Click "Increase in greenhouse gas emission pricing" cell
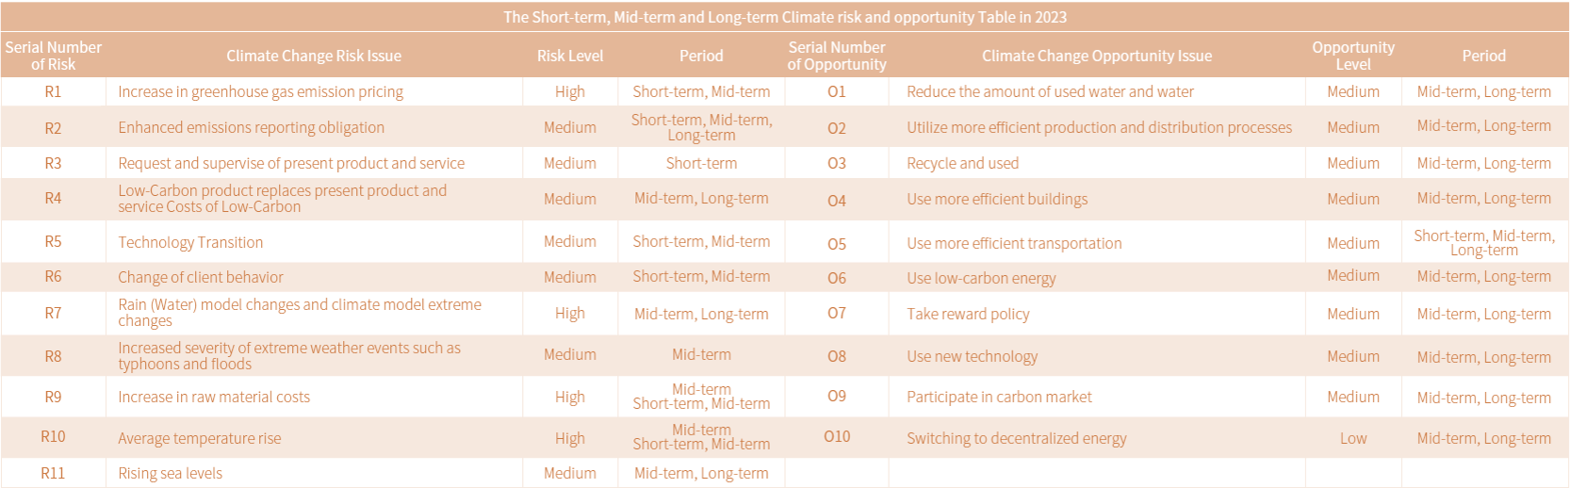 (x=260, y=91)
